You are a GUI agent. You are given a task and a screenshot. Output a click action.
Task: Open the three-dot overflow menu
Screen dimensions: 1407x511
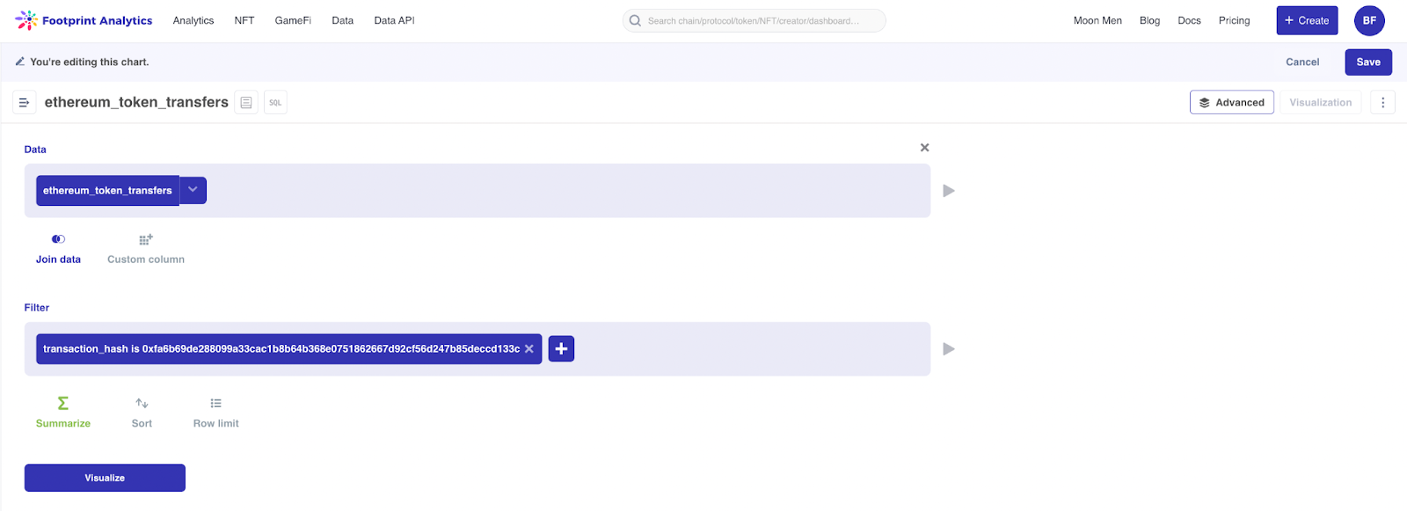coord(1383,102)
